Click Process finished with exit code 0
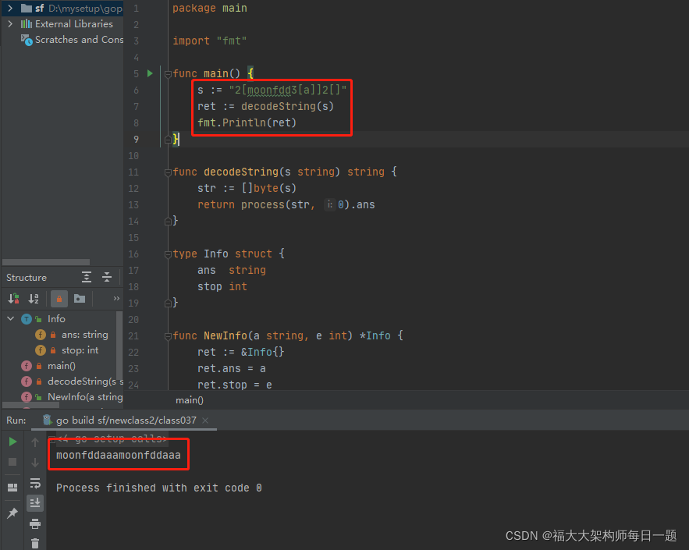 pyautogui.click(x=158, y=488)
